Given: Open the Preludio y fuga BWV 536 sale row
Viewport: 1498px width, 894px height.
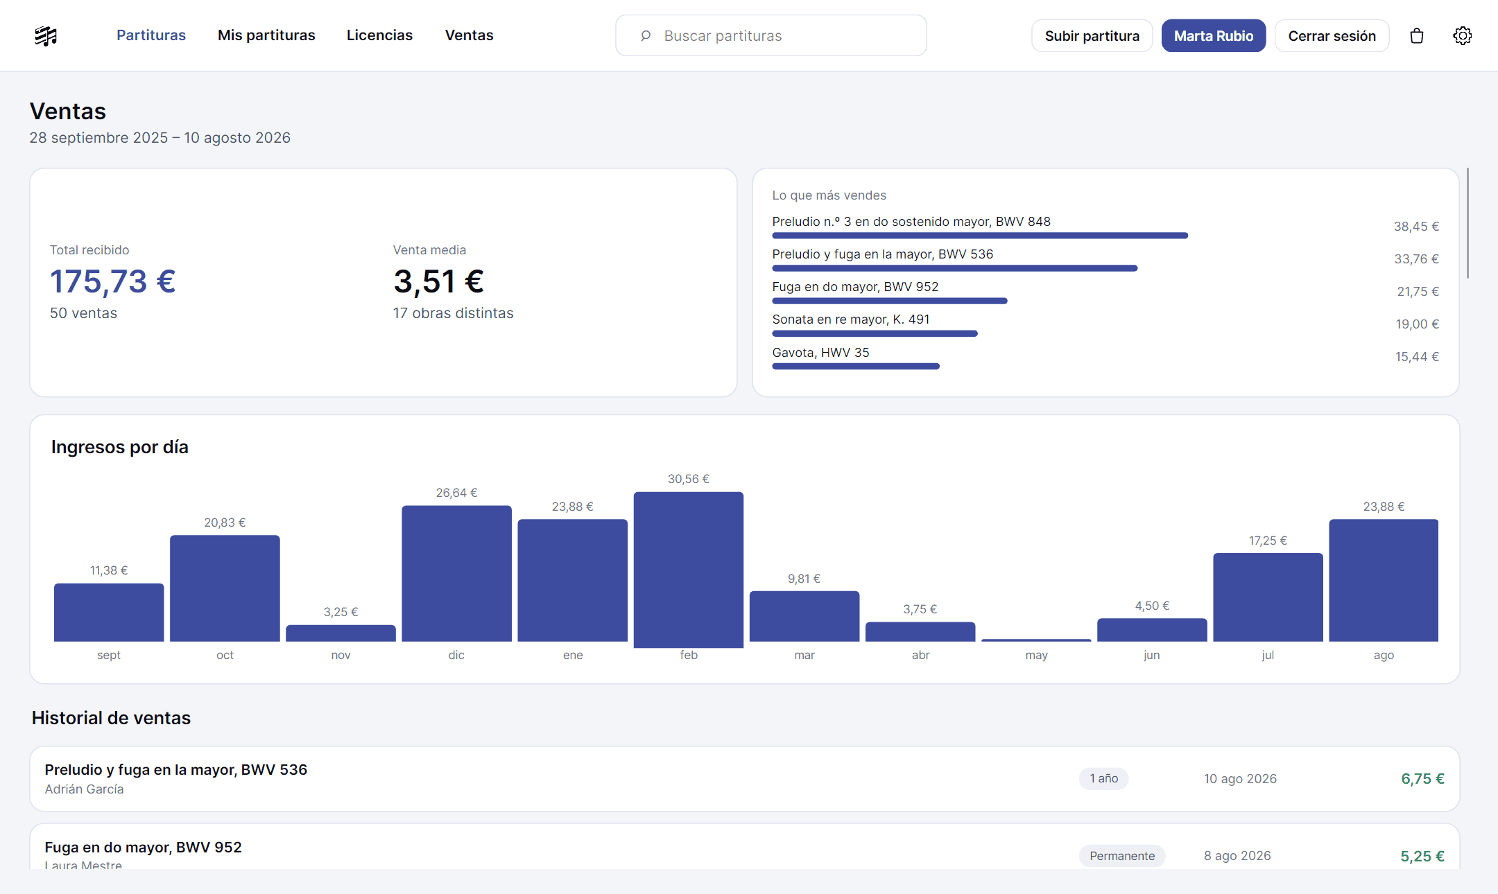Looking at the screenshot, I should (744, 779).
